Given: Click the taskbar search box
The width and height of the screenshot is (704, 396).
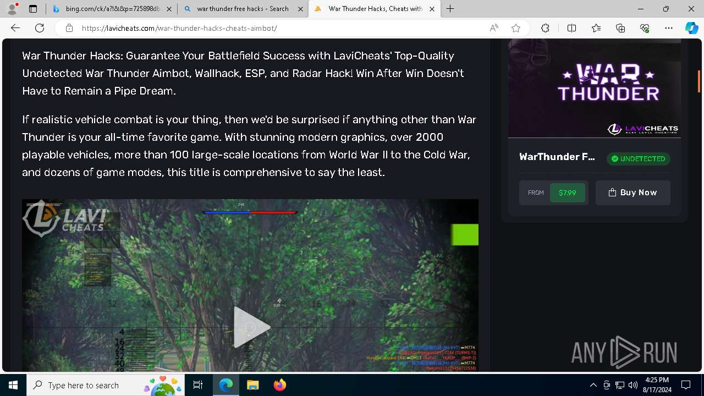Looking at the screenshot, I should [106, 385].
